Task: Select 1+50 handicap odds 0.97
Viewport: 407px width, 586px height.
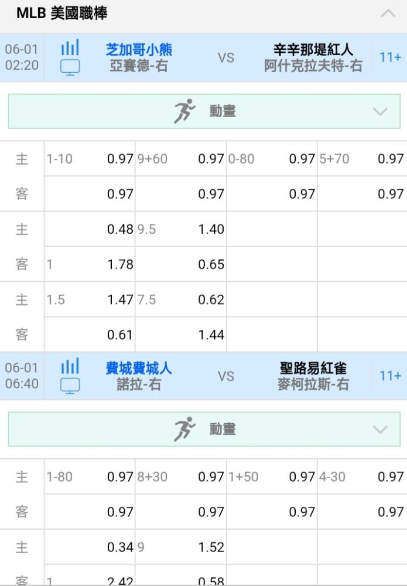Action: [x=272, y=477]
